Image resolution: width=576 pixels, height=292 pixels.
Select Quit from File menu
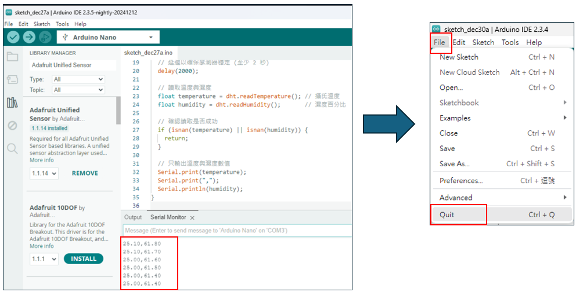pos(502,215)
